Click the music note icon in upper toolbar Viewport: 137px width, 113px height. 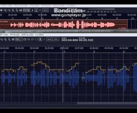(x=32, y=10)
